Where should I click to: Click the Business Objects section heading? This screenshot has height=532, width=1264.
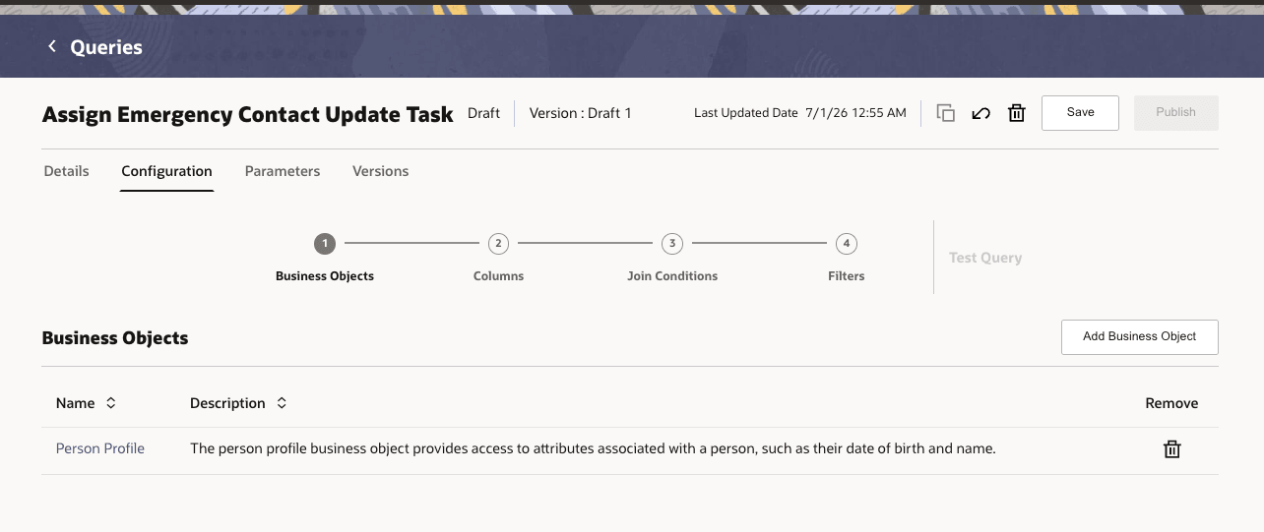pyautogui.click(x=115, y=338)
